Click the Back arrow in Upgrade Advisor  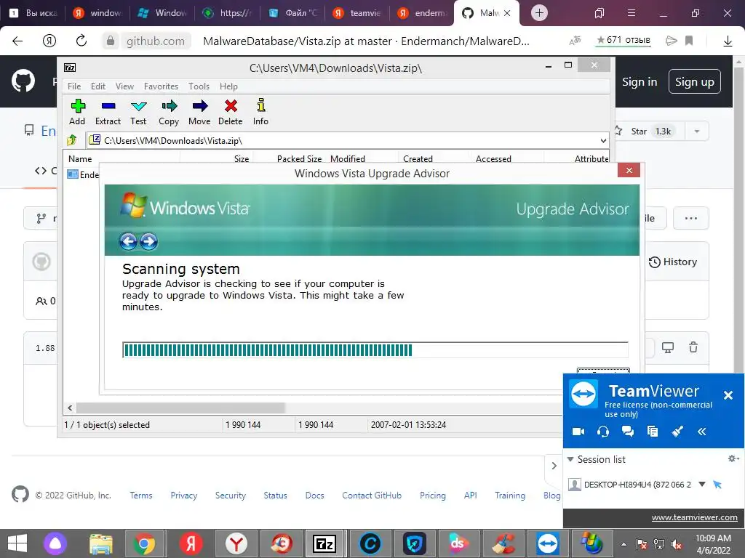click(128, 241)
